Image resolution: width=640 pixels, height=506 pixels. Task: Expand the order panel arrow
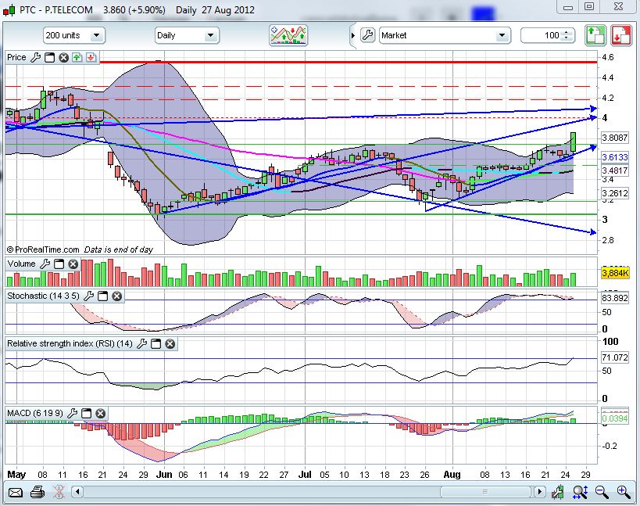[x=353, y=35]
